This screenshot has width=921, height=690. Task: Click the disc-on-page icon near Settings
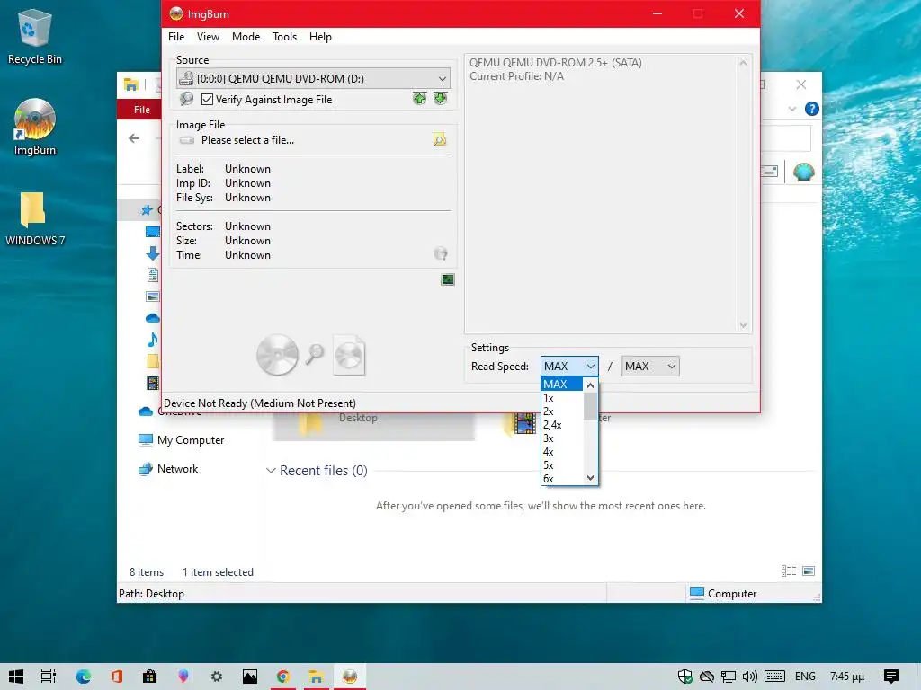pos(349,355)
